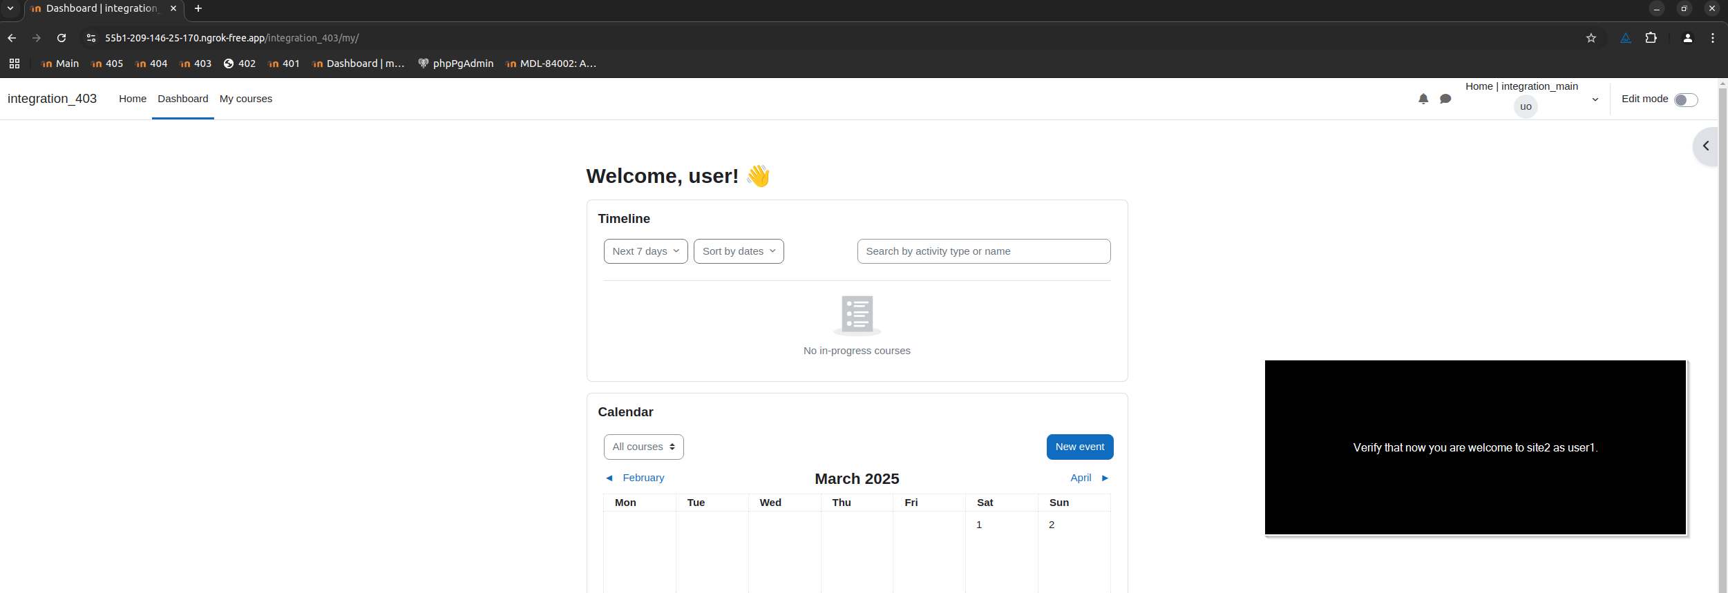
Task: Click the No in-progress courses text
Action: click(857, 351)
